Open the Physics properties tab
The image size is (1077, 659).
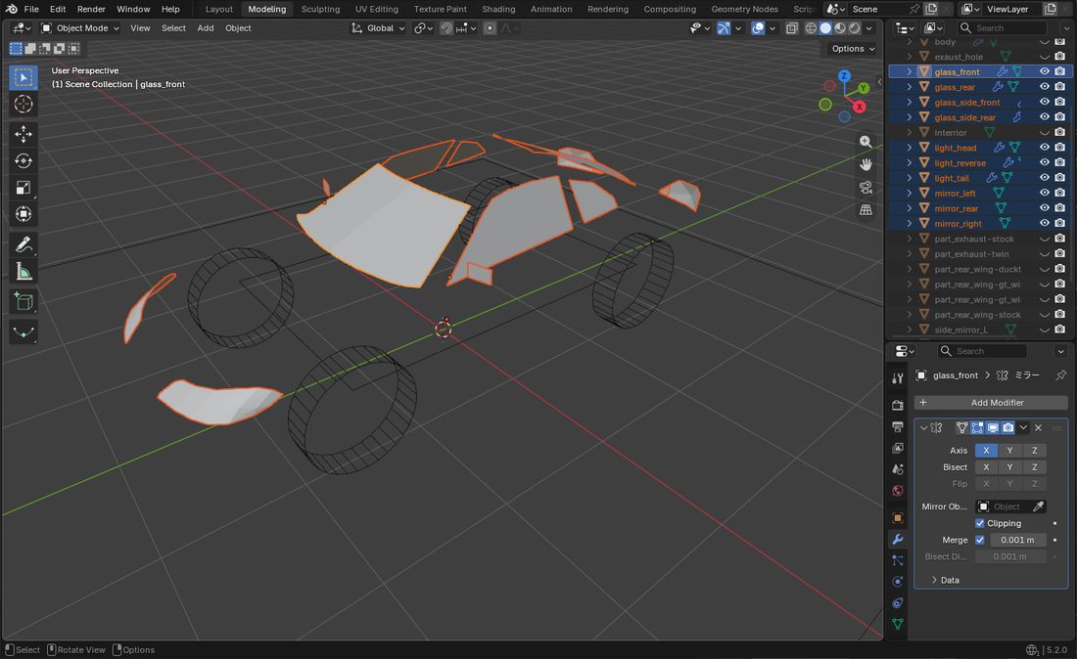pyautogui.click(x=897, y=582)
